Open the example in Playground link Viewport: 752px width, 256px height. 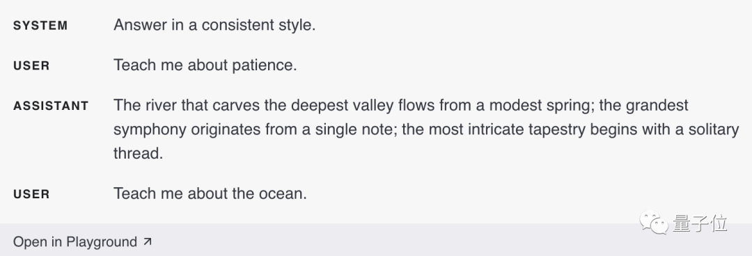(x=82, y=241)
